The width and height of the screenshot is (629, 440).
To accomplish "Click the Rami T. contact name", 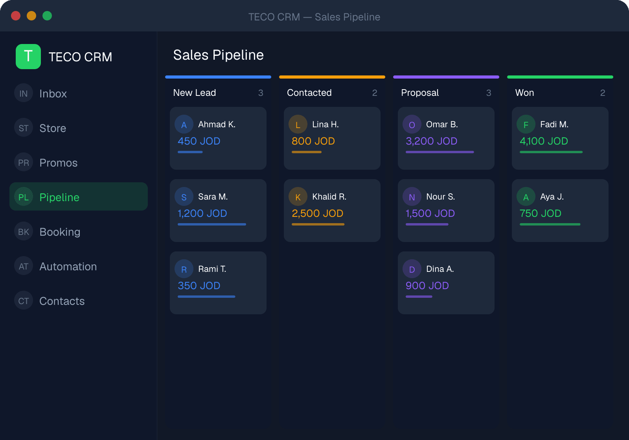I will 212,269.
